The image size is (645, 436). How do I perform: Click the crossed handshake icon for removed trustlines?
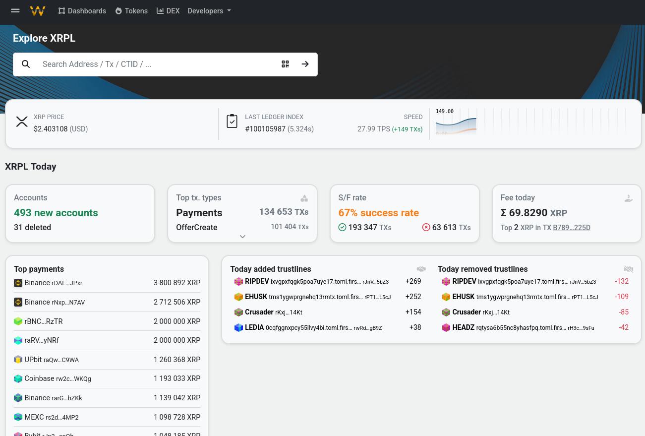tap(628, 269)
